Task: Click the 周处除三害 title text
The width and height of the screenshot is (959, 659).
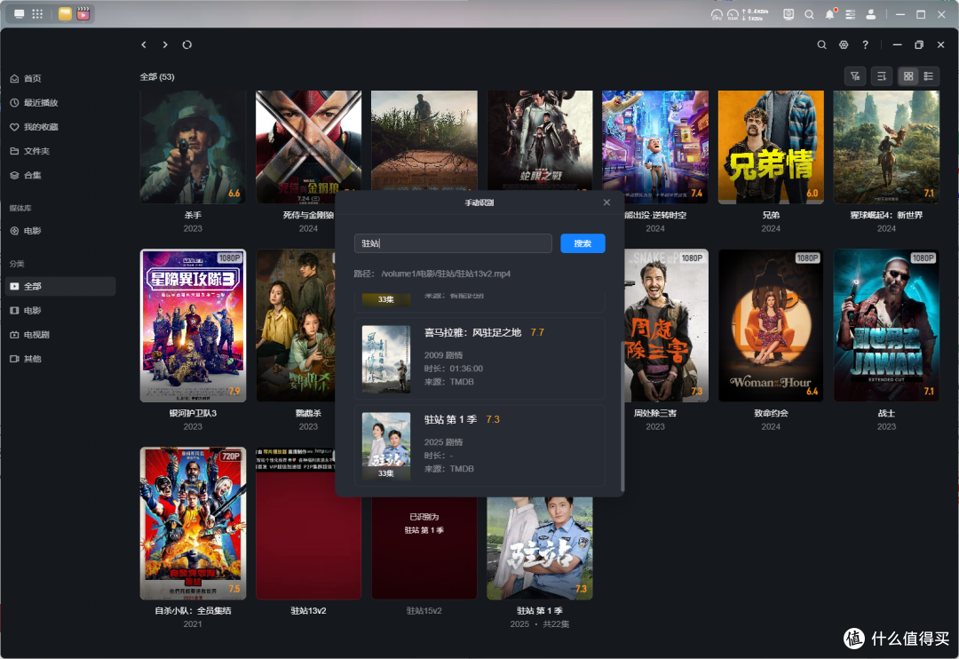Action: [655, 413]
